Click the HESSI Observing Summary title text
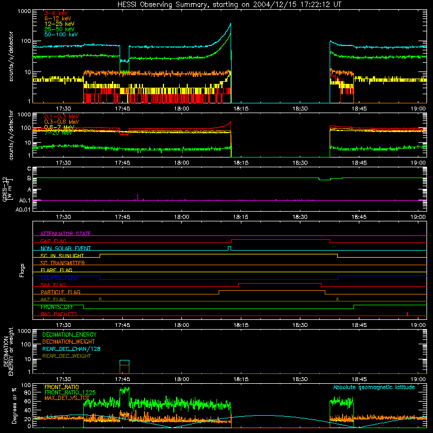The width and height of the screenshot is (433, 433). point(229,5)
